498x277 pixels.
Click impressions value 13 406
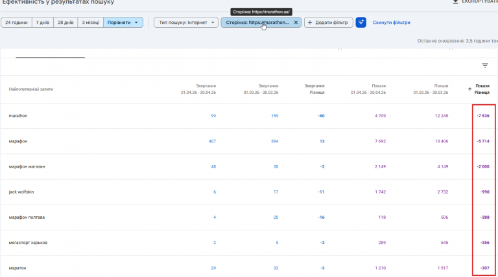(x=442, y=141)
